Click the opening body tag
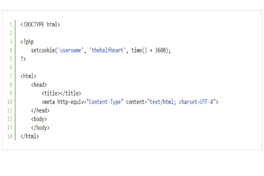264x176 pixels. [x=39, y=119]
